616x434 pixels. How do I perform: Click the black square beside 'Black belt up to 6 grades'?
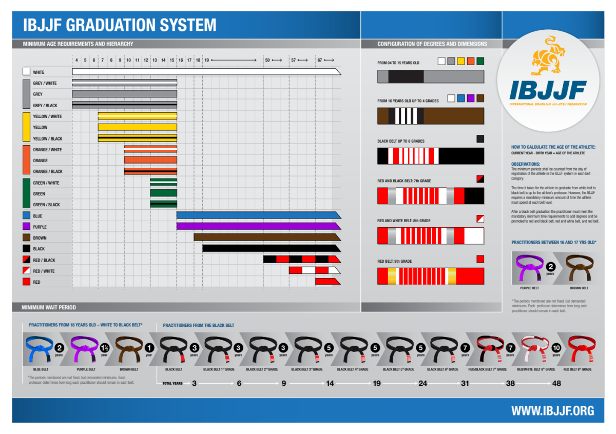pyautogui.click(x=480, y=139)
